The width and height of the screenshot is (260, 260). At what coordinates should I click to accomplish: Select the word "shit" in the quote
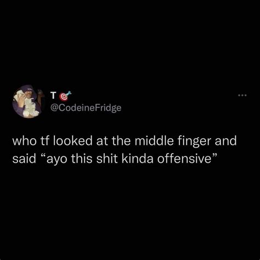tap(107, 159)
